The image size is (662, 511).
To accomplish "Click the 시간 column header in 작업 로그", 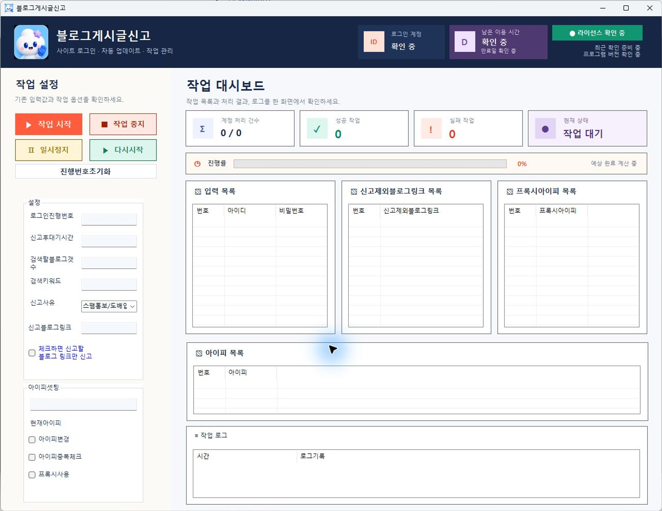I will 245,456.
